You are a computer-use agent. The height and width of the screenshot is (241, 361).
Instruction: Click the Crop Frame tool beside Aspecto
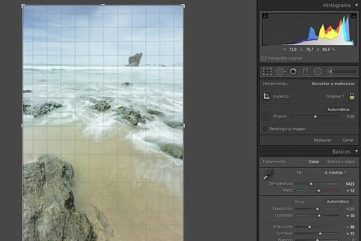pyautogui.click(x=267, y=96)
